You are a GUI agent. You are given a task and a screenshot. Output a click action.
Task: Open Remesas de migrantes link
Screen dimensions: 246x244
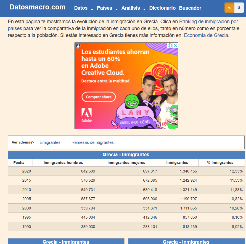[x=92, y=142]
